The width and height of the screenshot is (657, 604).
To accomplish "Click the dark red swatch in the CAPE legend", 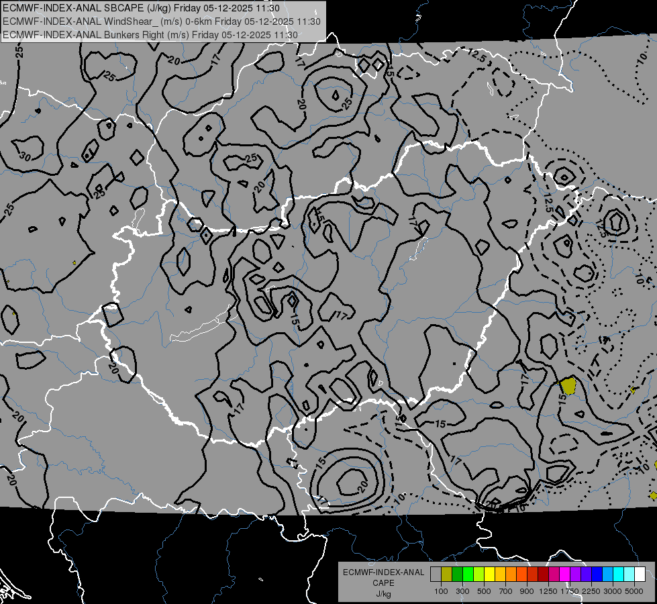I will click(x=543, y=574).
